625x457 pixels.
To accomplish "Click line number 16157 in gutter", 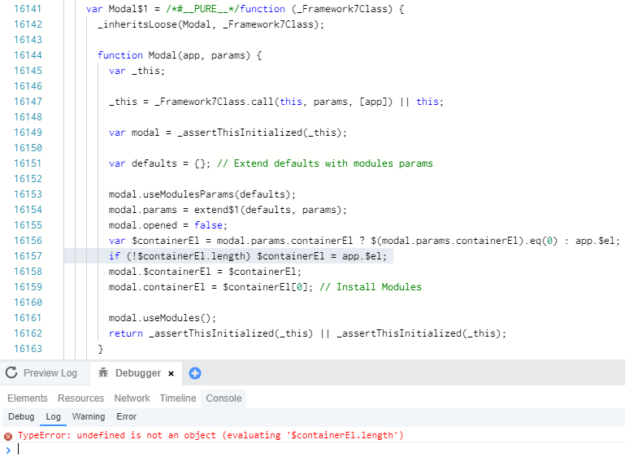I will [x=28, y=256].
